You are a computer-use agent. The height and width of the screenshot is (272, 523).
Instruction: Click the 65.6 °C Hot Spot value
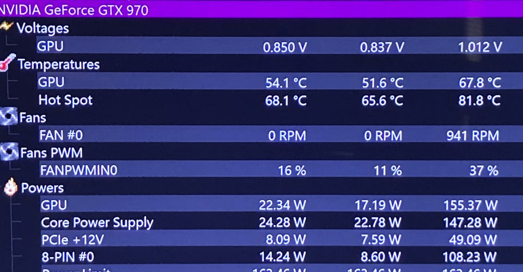click(x=382, y=100)
